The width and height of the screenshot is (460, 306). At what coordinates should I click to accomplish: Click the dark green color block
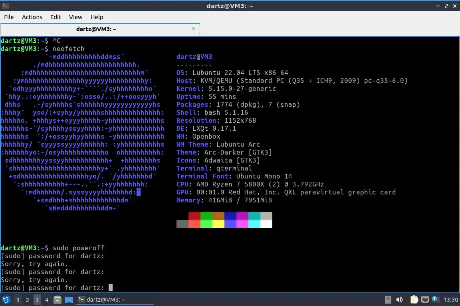click(206, 216)
